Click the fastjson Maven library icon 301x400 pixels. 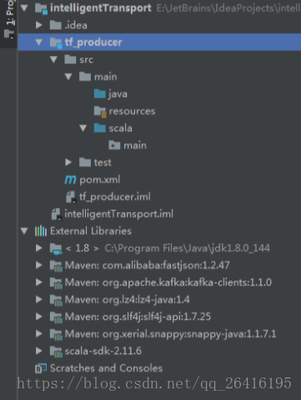pos(56,266)
